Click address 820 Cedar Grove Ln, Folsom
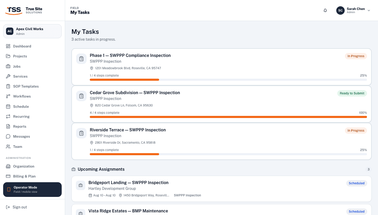The image size is (378, 215). click(x=124, y=105)
